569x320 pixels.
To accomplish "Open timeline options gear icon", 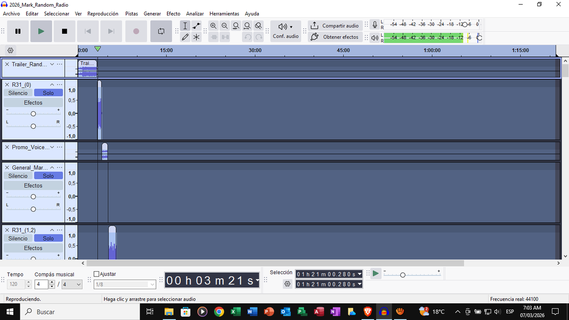I will (x=11, y=50).
